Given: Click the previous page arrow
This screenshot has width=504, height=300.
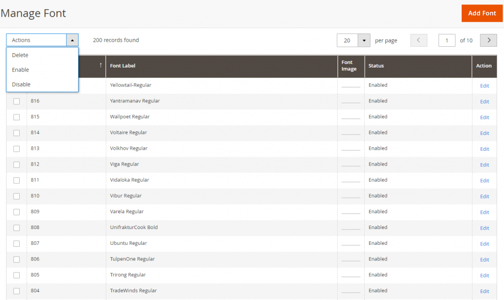Looking at the screenshot, I should 418,40.
